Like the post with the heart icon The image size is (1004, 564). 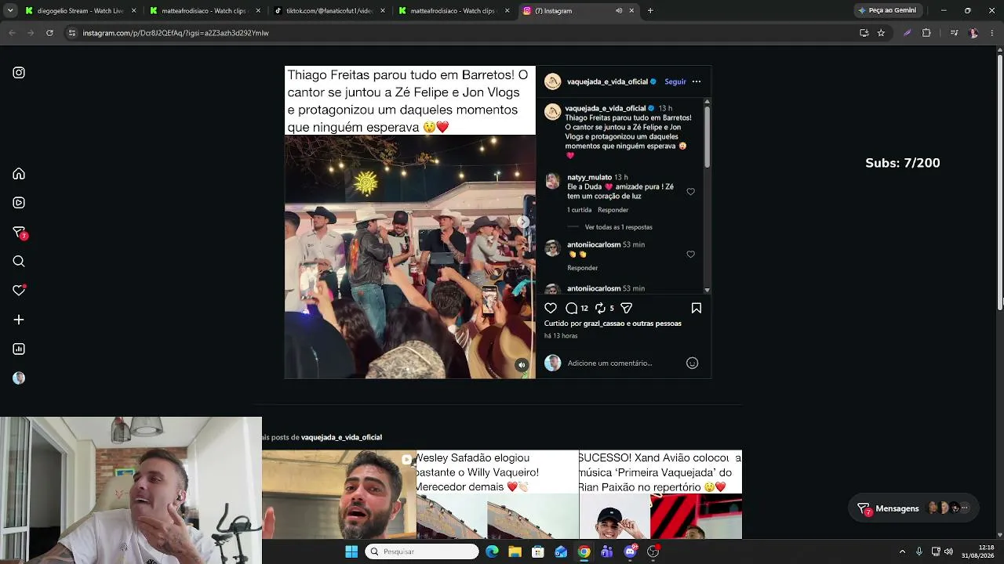(x=551, y=308)
